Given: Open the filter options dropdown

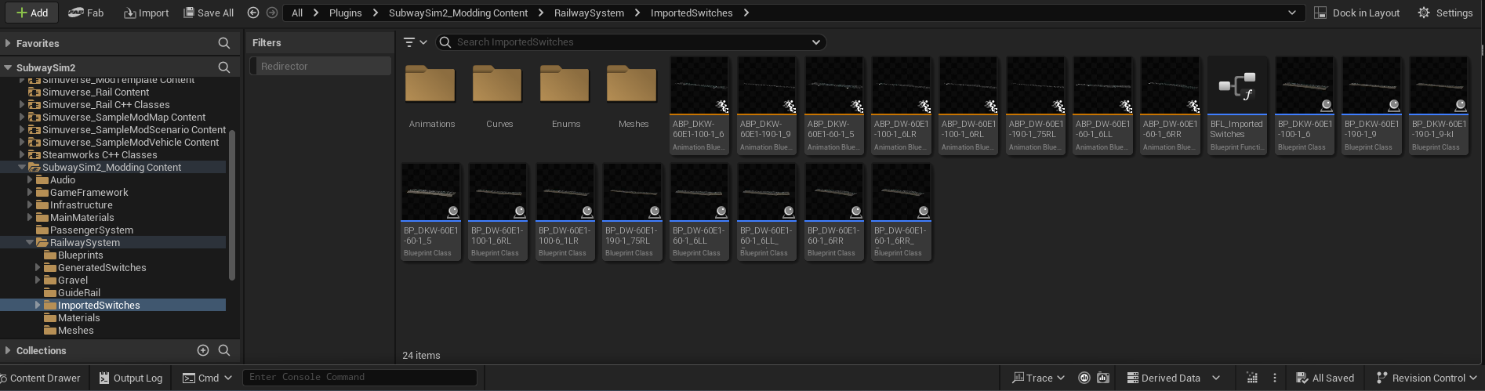Looking at the screenshot, I should click(x=415, y=42).
